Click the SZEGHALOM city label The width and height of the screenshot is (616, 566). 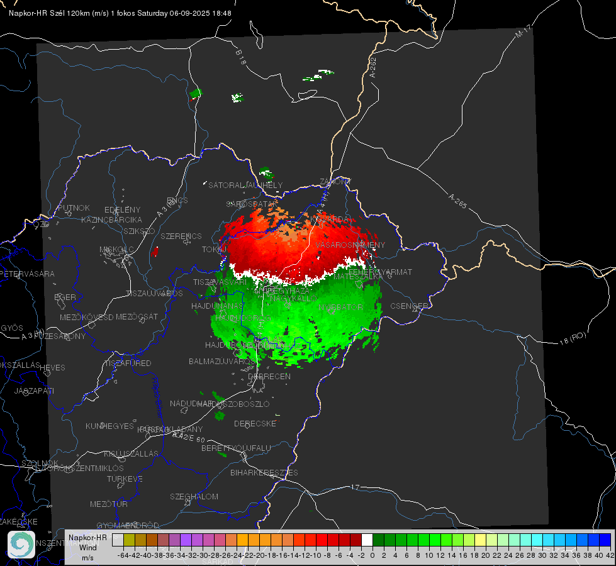click(x=194, y=496)
